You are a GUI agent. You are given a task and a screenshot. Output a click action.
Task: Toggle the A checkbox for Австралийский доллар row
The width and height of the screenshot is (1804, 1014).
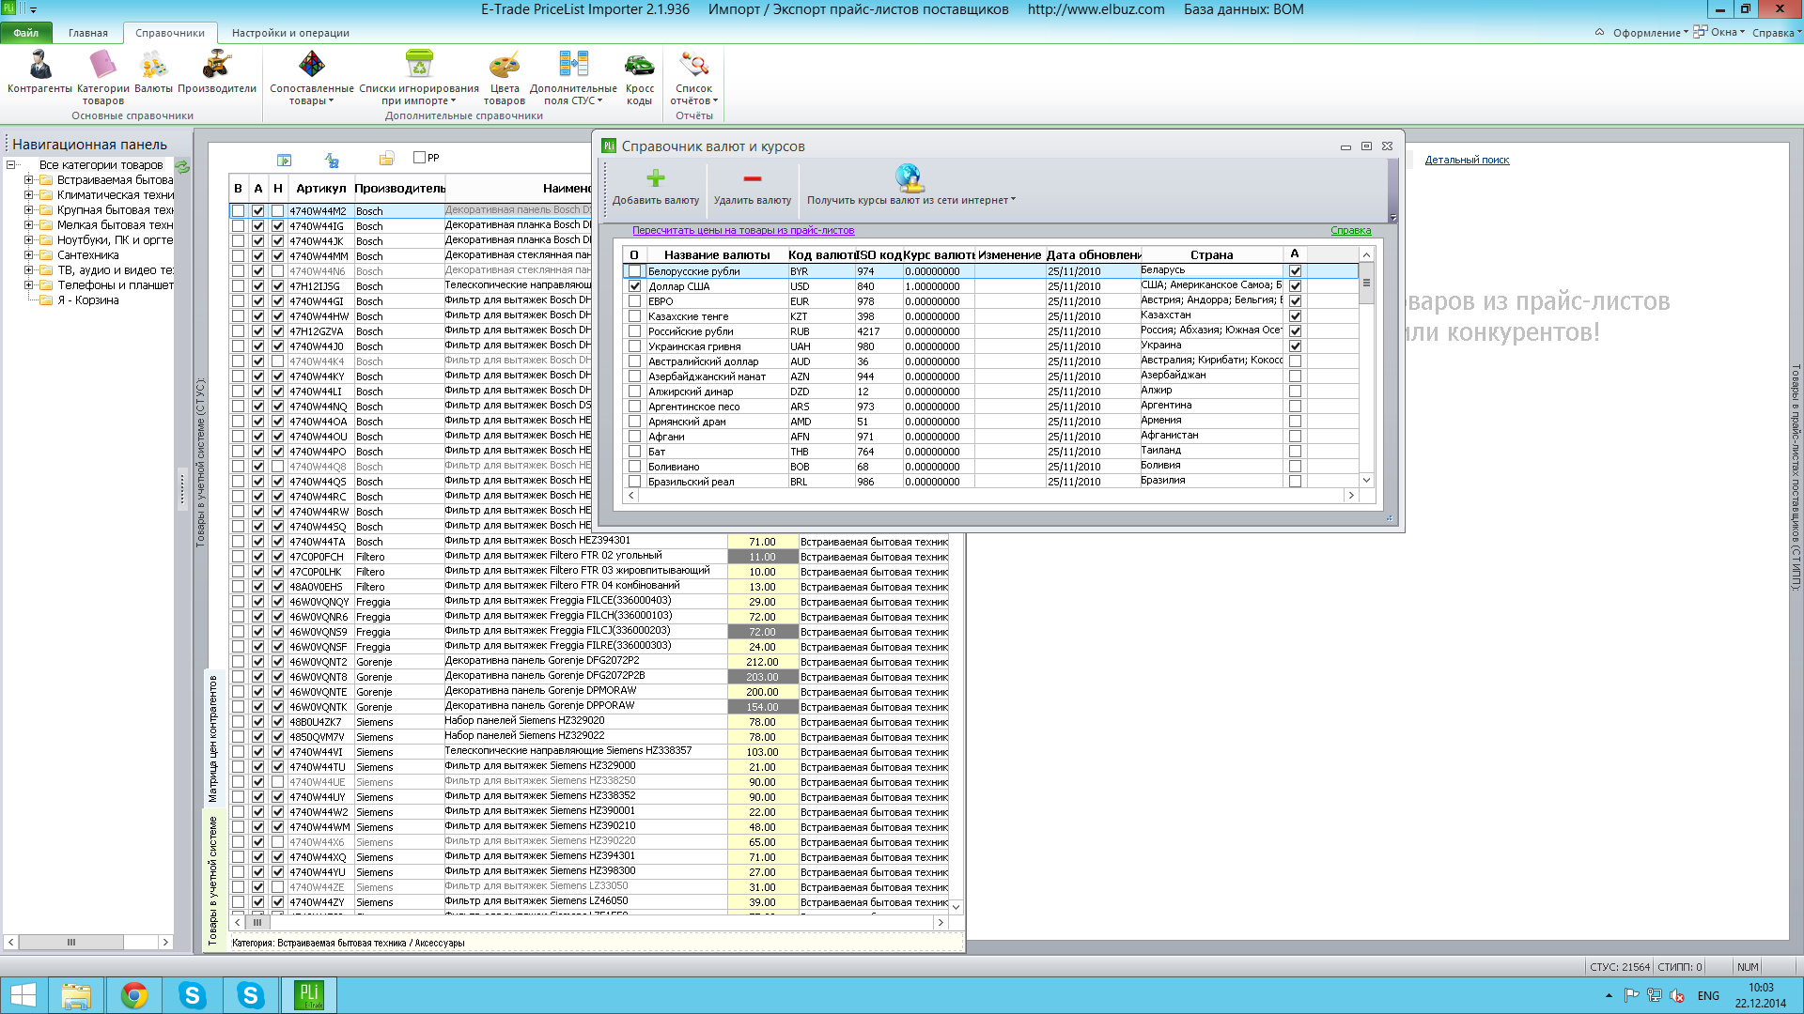click(1295, 361)
